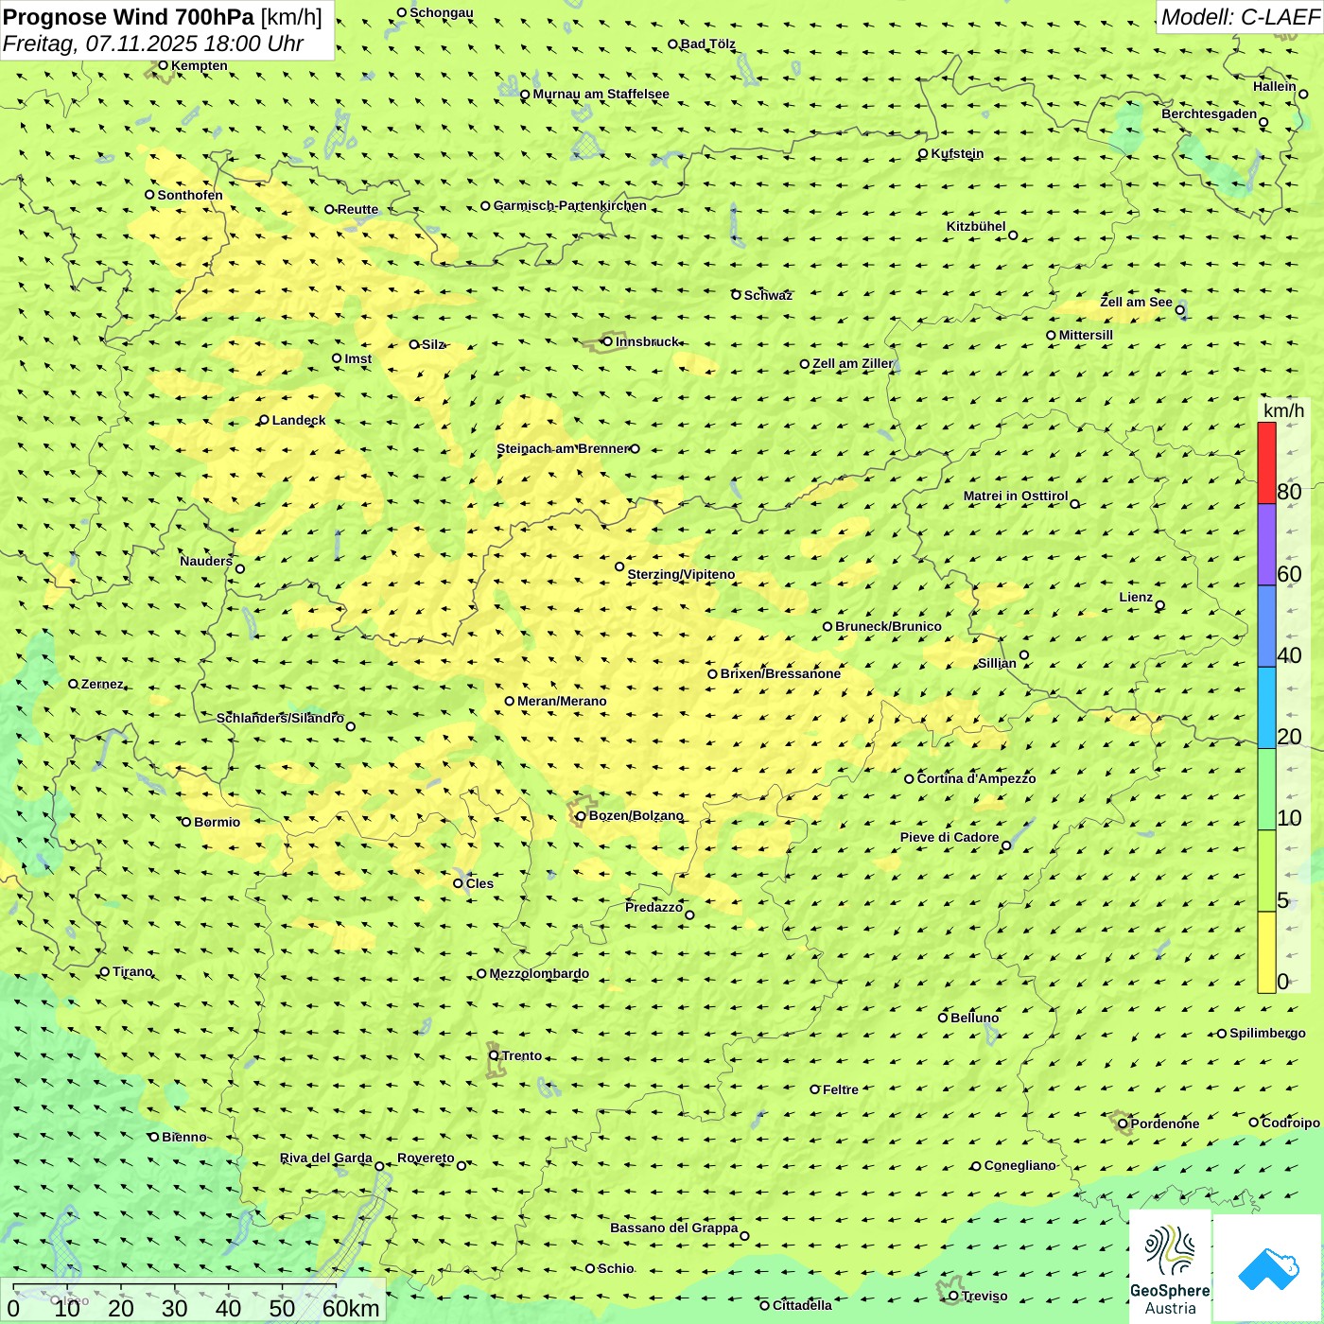Viewport: 1324px width, 1324px height.
Task: Click the Matrei in Osttirol label
Action: point(1016,496)
